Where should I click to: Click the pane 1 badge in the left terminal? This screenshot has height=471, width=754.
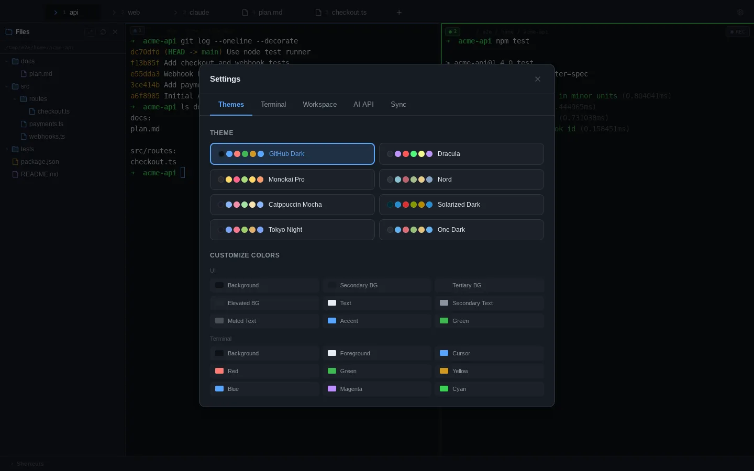(137, 30)
